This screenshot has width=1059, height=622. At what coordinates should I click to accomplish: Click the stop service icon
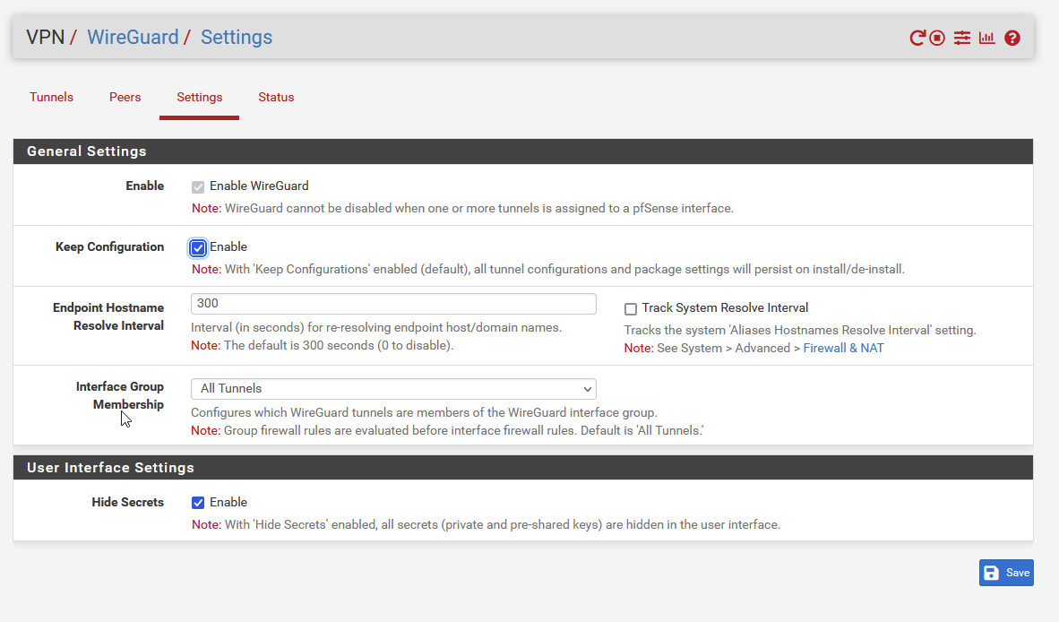tap(937, 38)
